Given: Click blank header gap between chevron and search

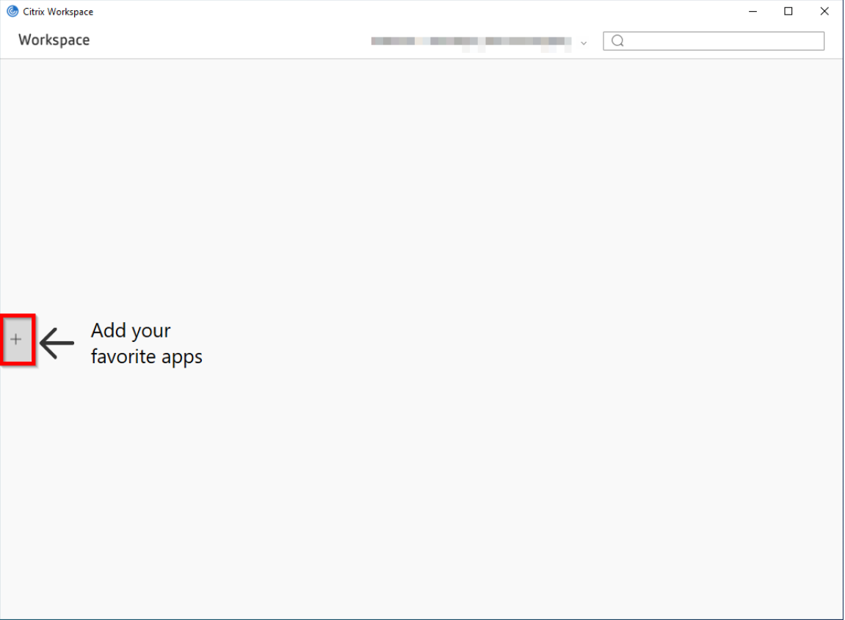Looking at the screenshot, I should coord(595,41).
